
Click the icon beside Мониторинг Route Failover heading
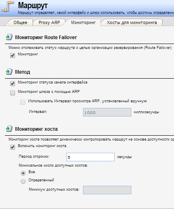click(x=9, y=37)
